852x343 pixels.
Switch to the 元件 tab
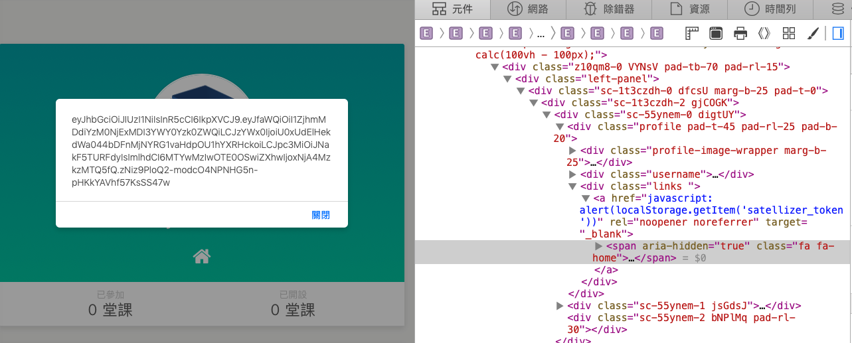[x=453, y=9]
